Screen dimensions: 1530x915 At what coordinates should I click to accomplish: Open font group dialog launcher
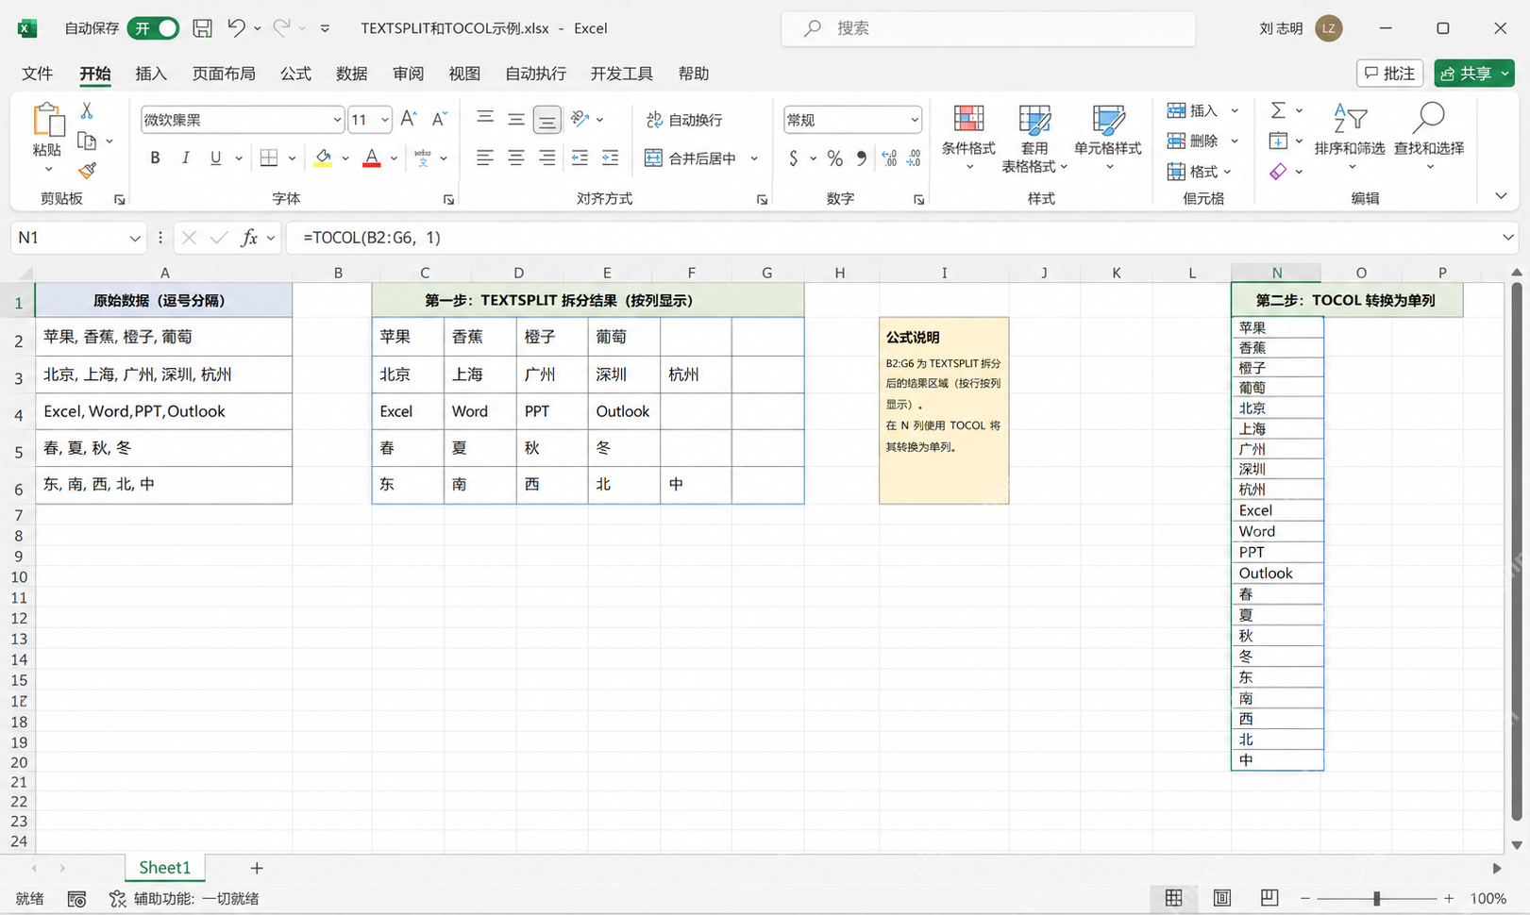pos(449,199)
